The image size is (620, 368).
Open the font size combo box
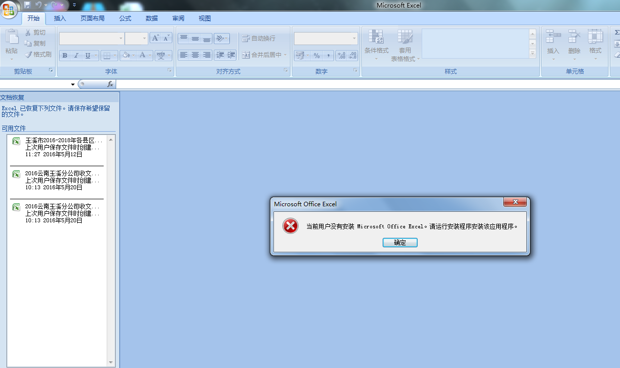(x=136, y=39)
